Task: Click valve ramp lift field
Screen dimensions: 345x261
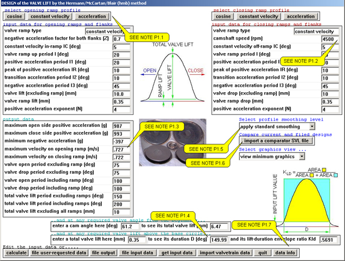Action: coord(121,102)
